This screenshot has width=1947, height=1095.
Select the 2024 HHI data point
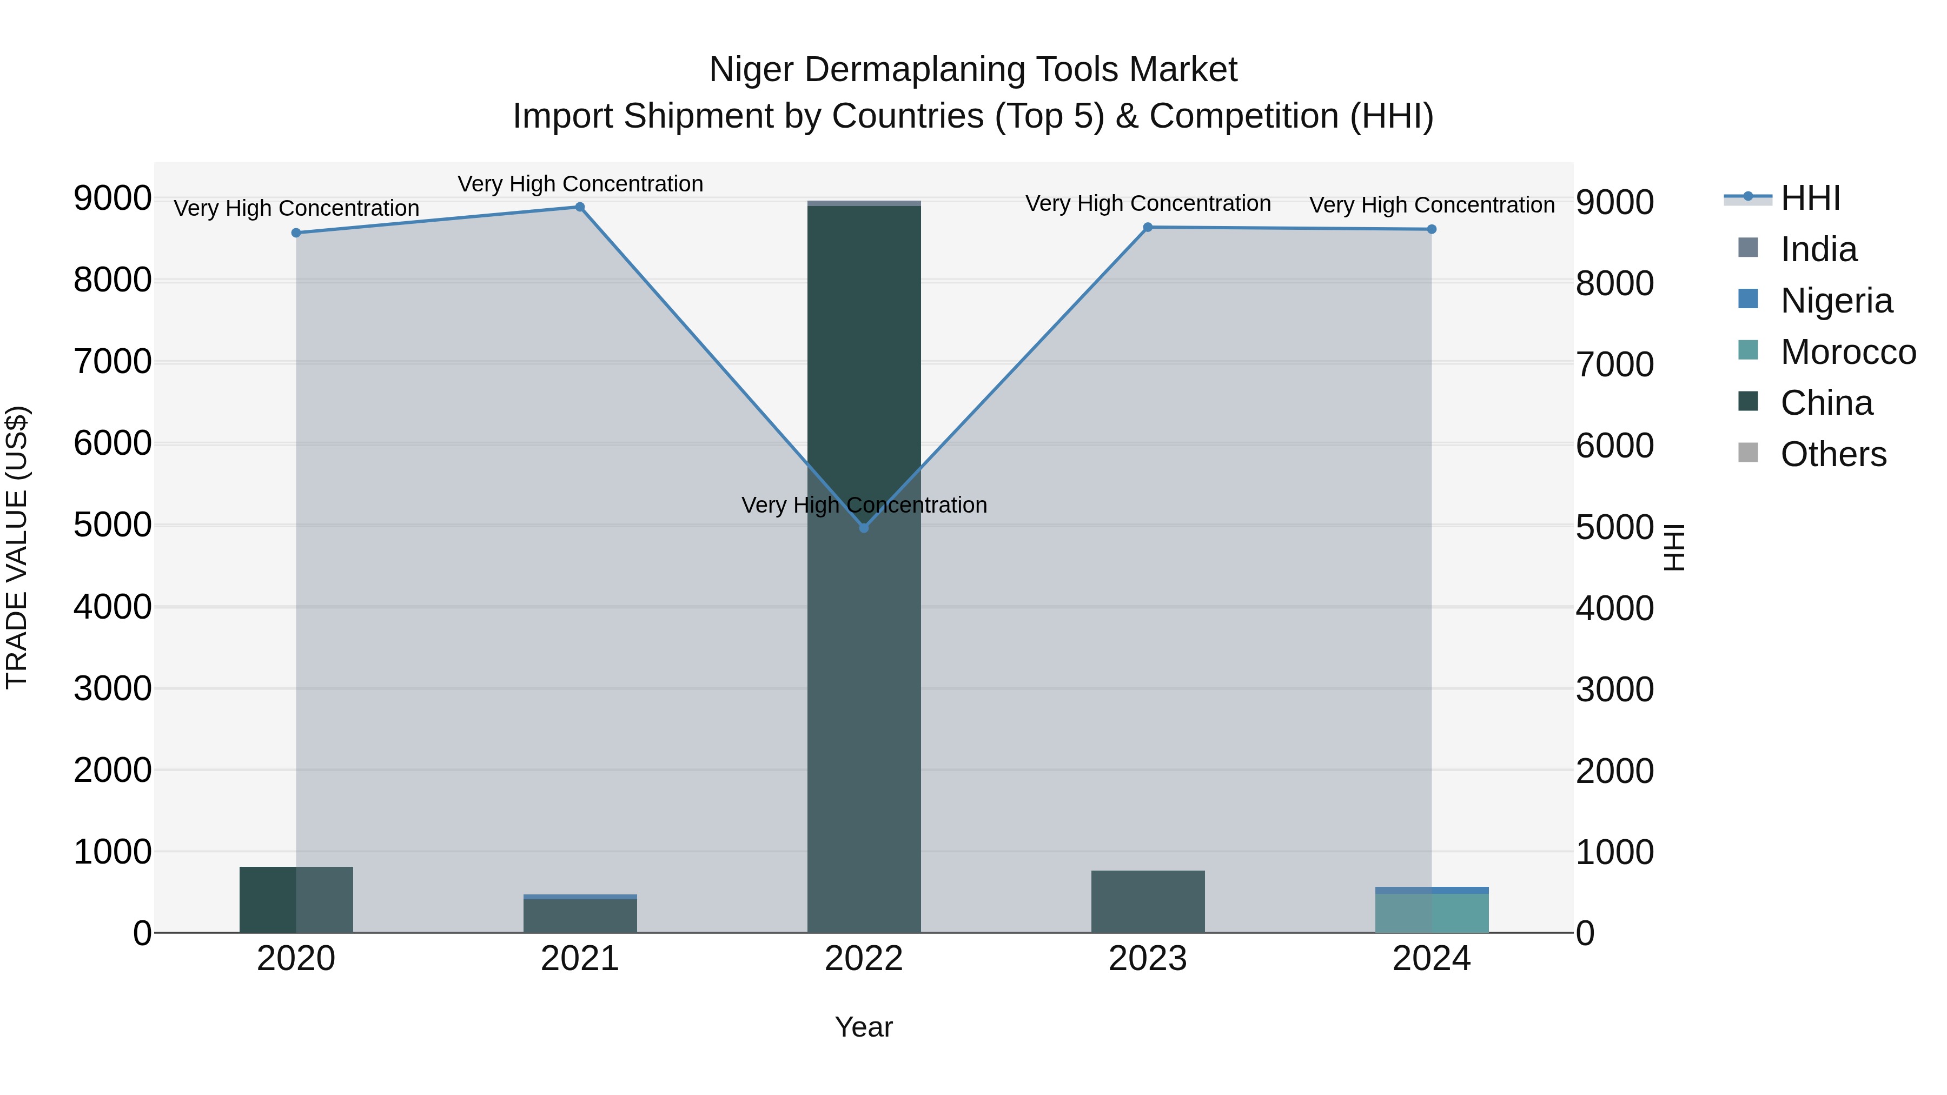point(1432,229)
